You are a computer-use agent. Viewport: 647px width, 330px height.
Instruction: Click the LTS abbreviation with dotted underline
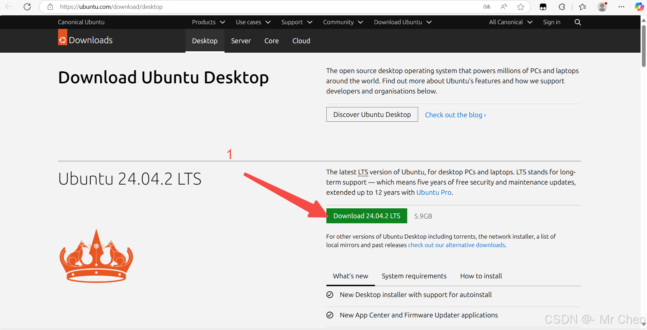(363, 172)
